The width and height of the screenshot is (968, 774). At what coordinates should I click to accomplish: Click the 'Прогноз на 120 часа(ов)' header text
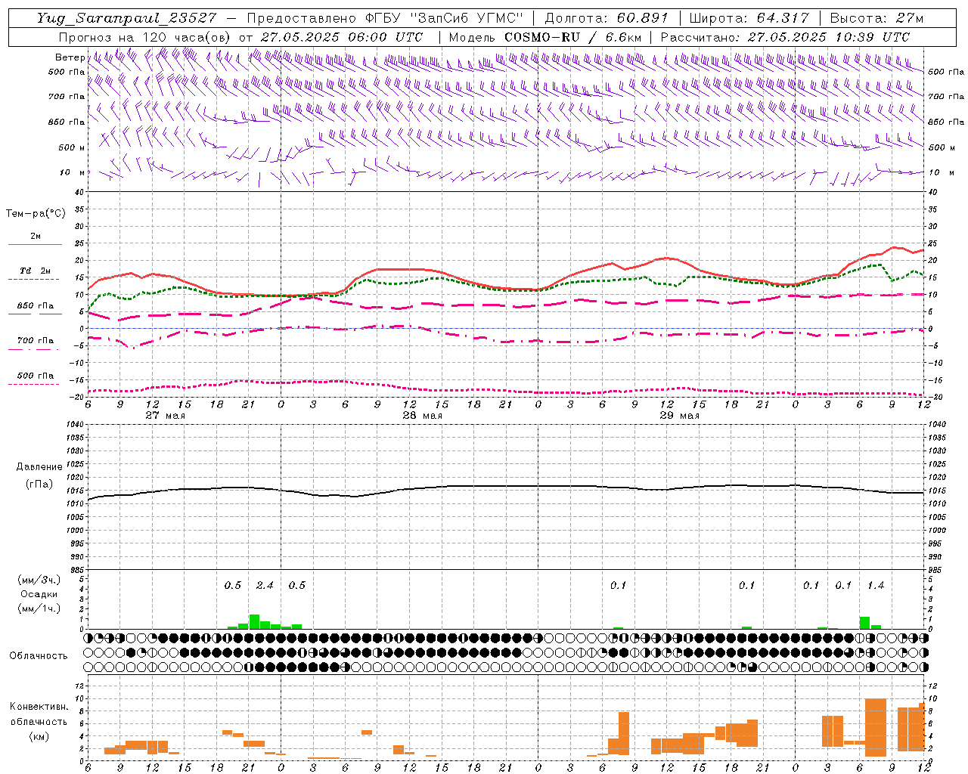click(146, 37)
